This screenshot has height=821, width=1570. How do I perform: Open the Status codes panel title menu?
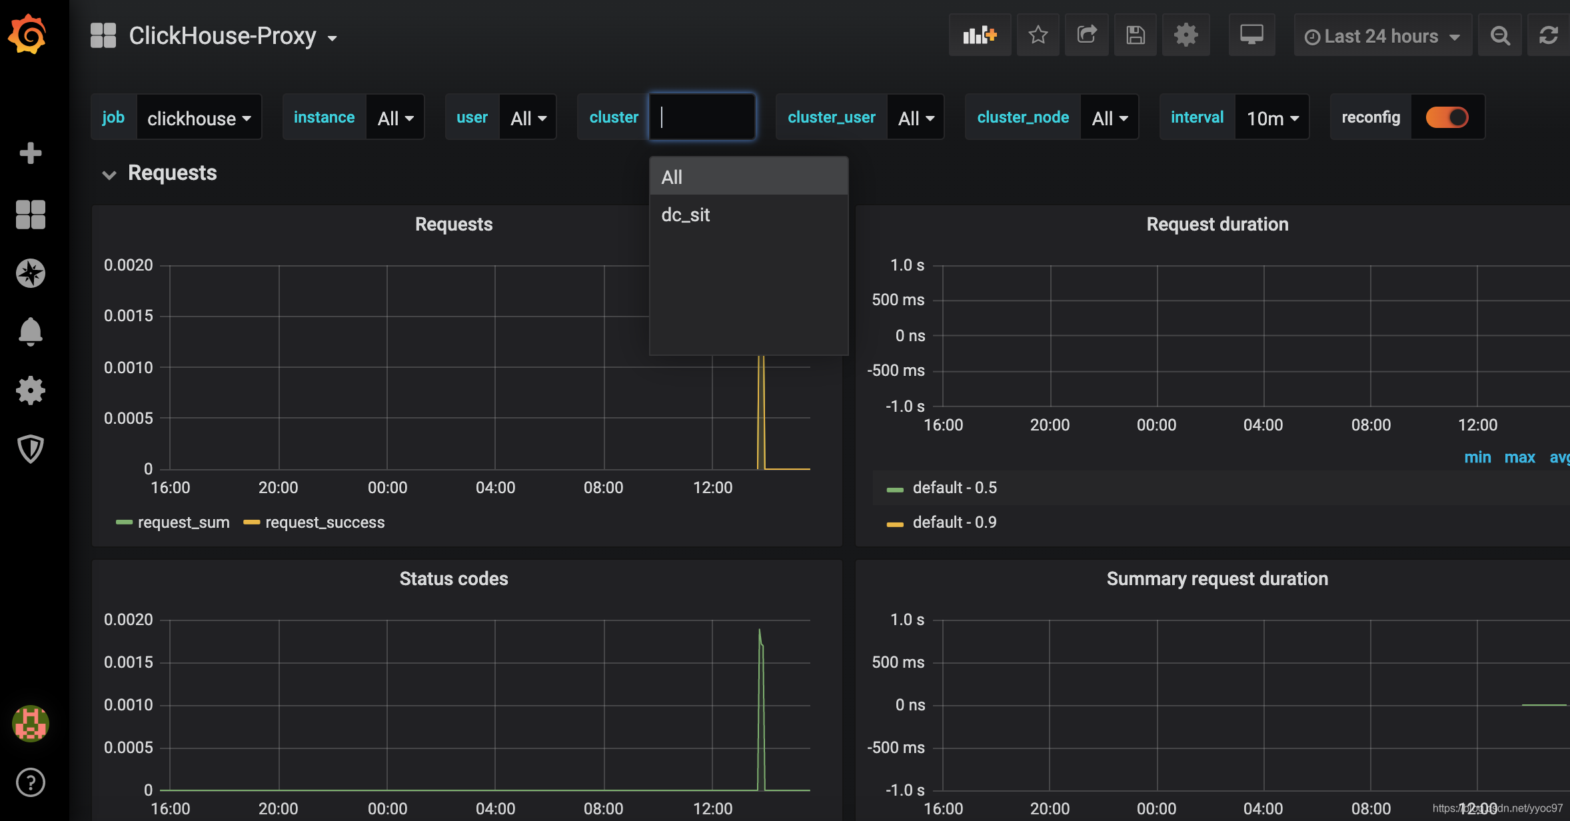point(454,578)
